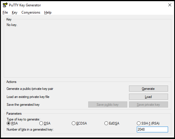Click the Save public key button
Image resolution: width=175 pixels, height=139 pixels.
pos(108,105)
